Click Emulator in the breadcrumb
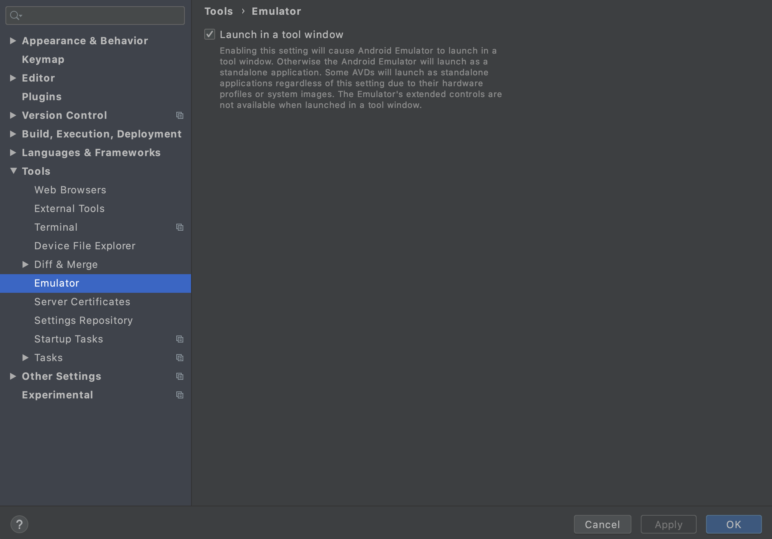The height and width of the screenshot is (539, 772). coord(276,11)
